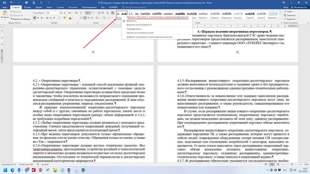Decrease font size with the A▼ icon
Image resolution: width=310 pixels, height=174 pixels.
[x=65, y=13]
